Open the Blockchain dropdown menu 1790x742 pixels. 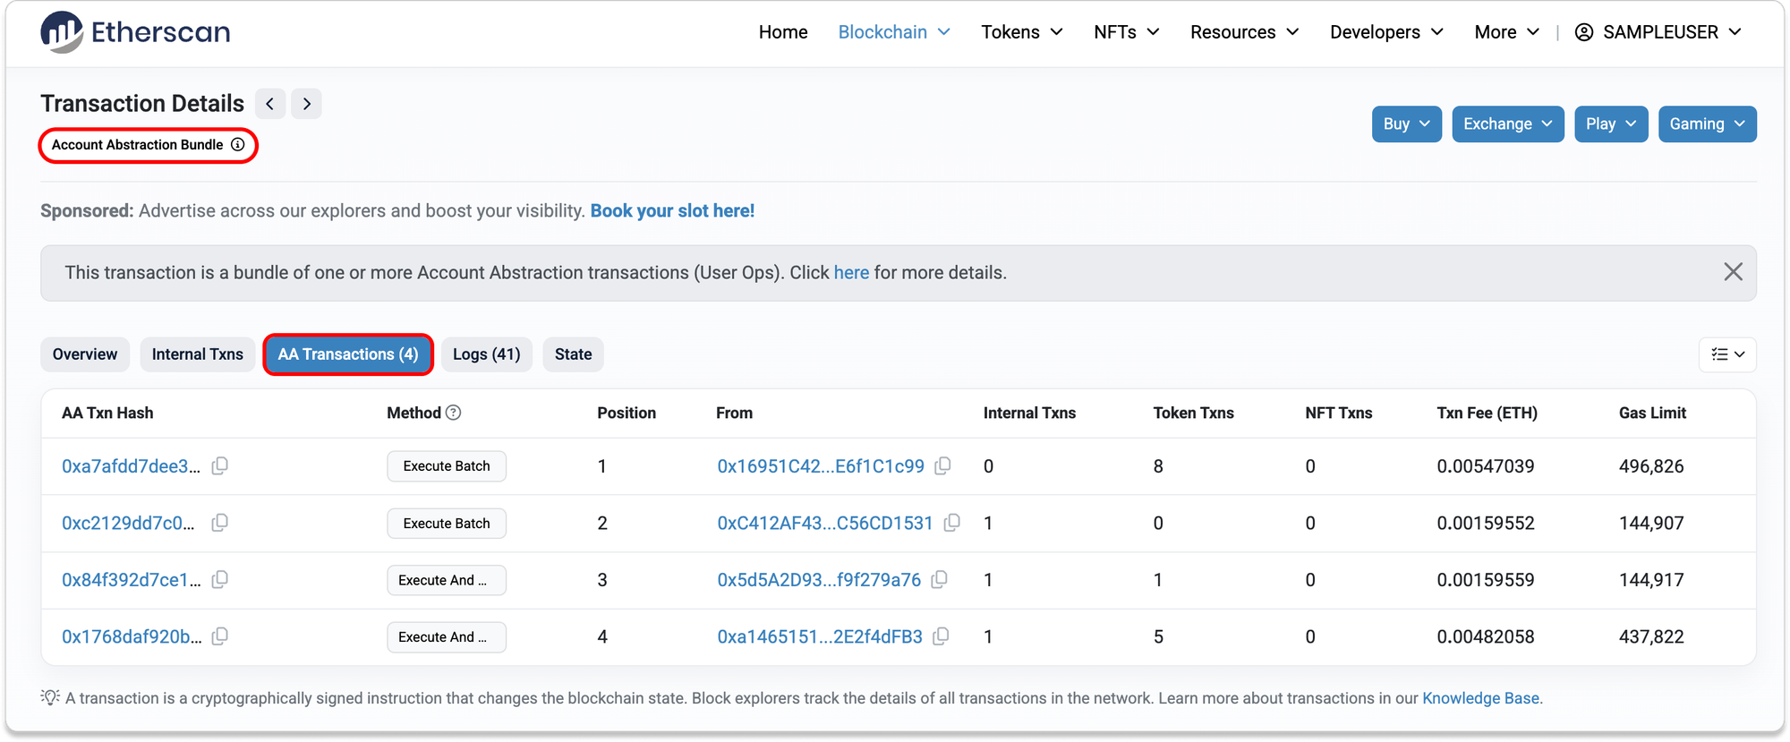[x=893, y=32]
